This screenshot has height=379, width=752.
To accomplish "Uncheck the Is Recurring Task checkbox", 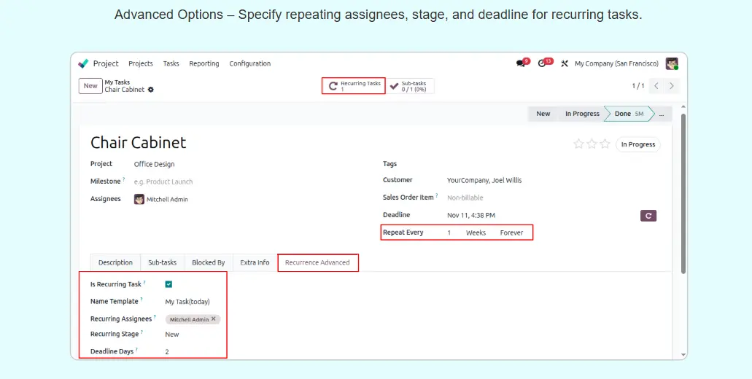I will [168, 284].
